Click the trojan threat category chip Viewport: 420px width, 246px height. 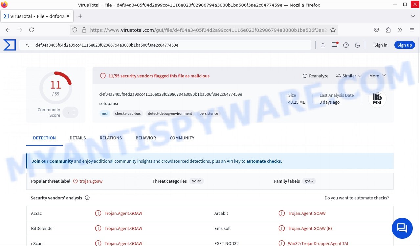196,181
